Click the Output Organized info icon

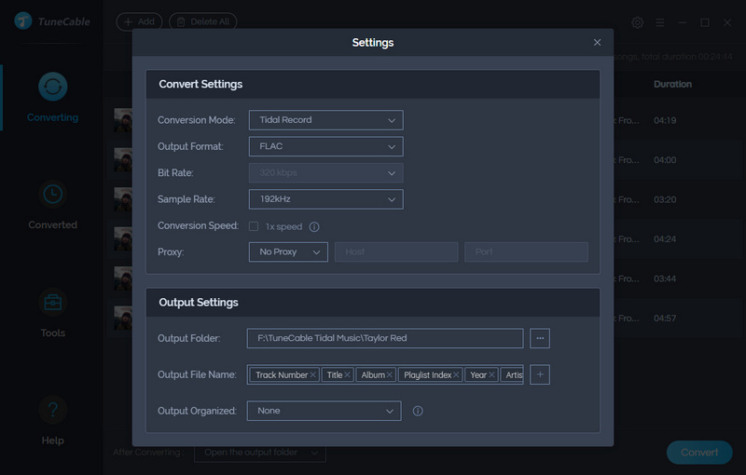tap(418, 411)
